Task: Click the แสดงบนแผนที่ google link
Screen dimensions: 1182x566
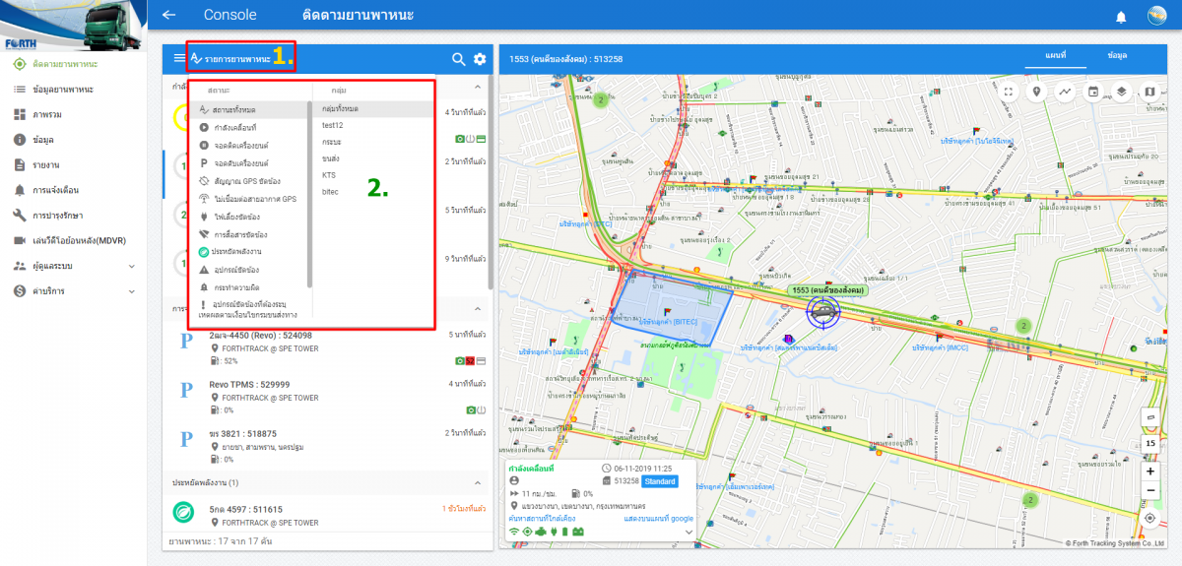Action: pos(659,518)
